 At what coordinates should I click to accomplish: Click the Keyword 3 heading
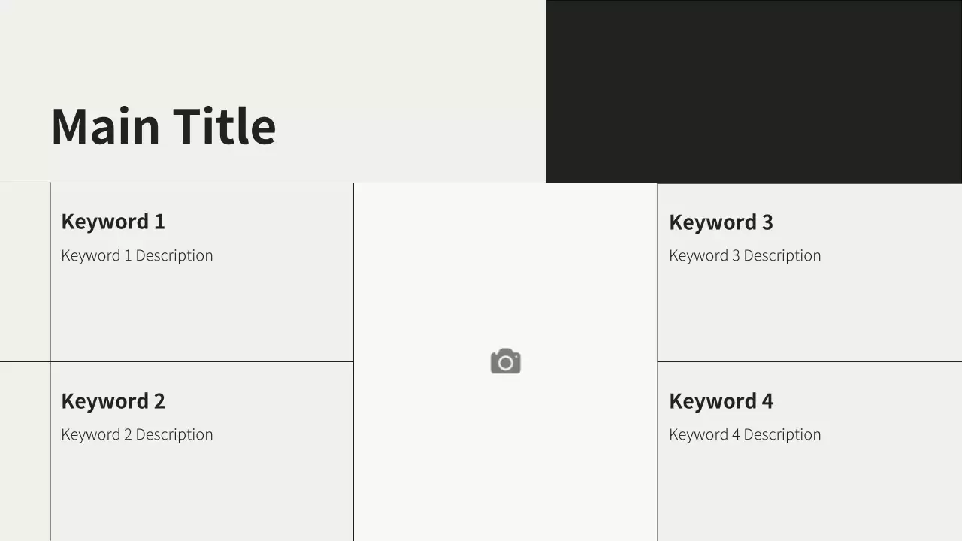721,222
